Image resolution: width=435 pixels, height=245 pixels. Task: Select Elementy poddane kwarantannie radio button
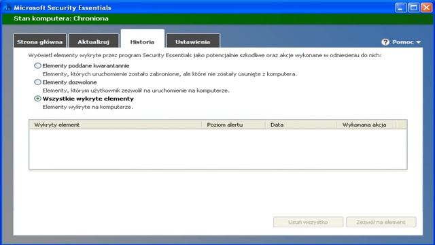click(x=37, y=66)
